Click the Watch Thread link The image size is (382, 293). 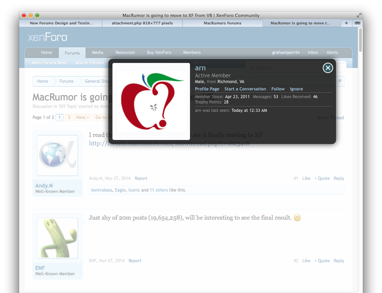[x=330, y=118]
